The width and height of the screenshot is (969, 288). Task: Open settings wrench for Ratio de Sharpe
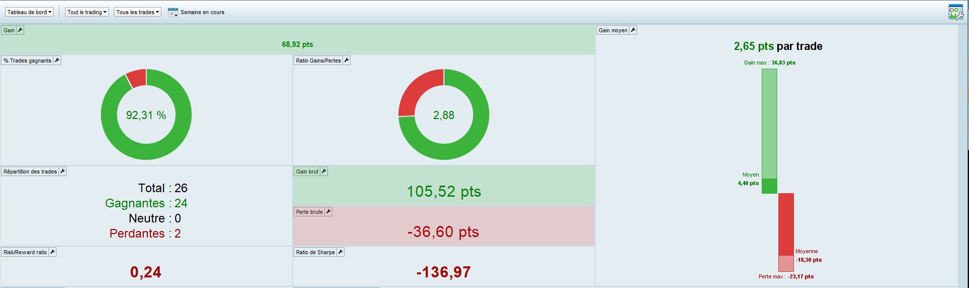[x=340, y=252]
